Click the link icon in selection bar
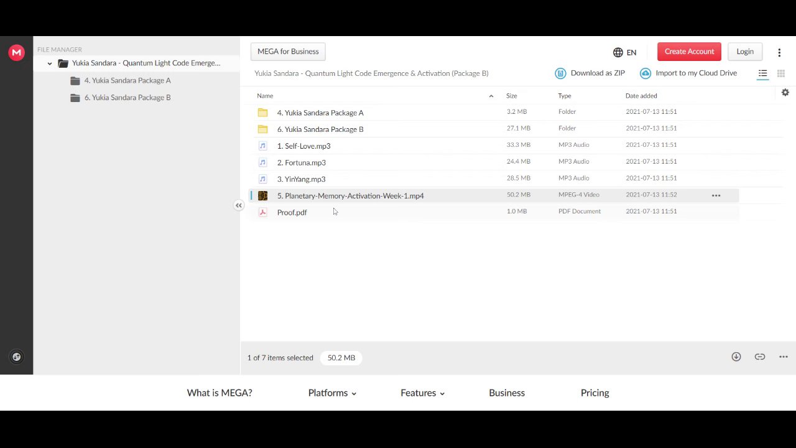 pos(760,357)
